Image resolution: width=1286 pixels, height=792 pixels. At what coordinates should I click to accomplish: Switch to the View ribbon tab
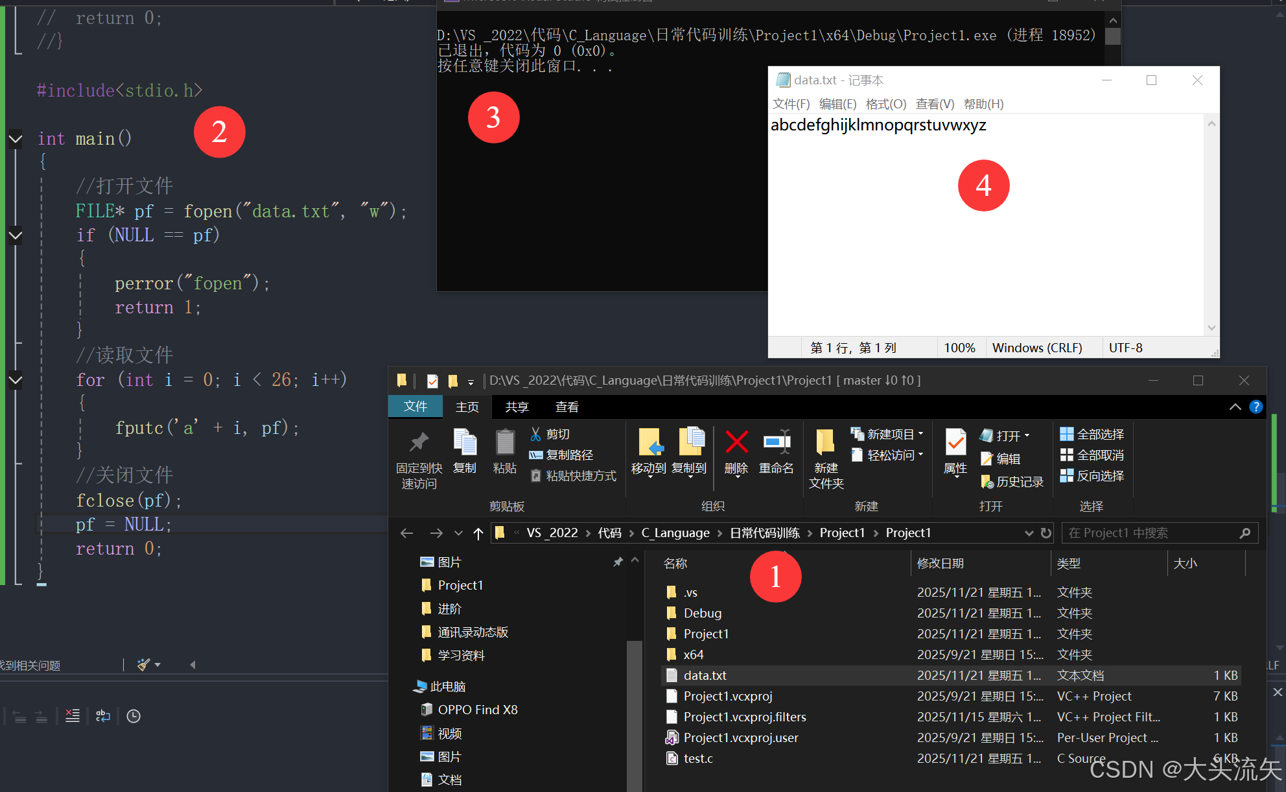567,407
